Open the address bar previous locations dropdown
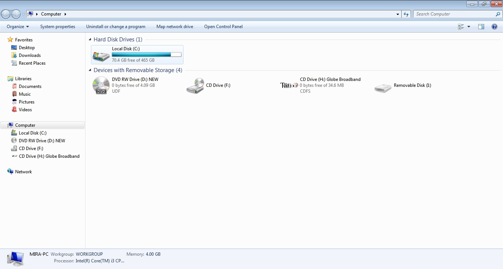 point(398,14)
